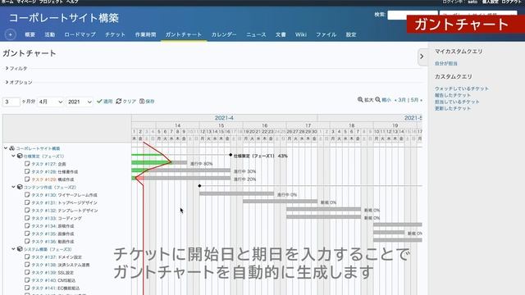The image size is (525, 295).
Task: Open 担当しているチケット query link
Action: click(457, 102)
